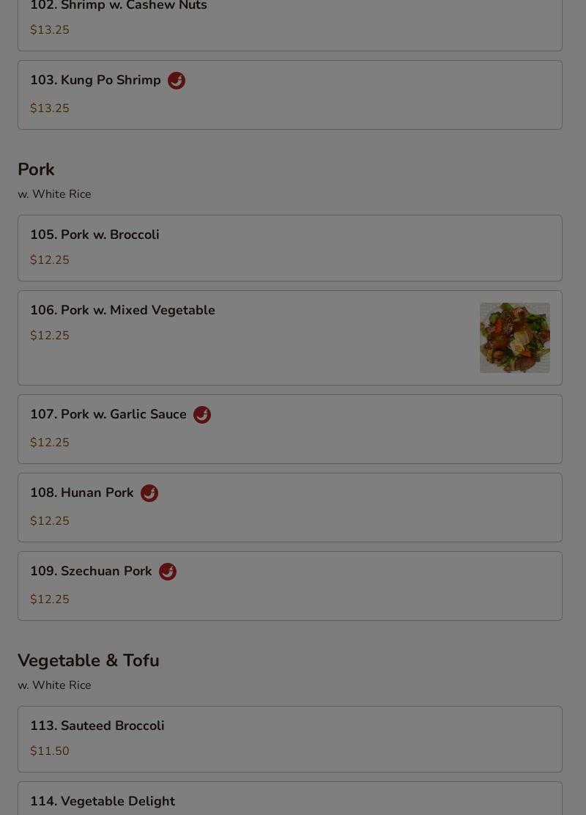Open 106. Pork w. Mixed Vegetable item
The width and height of the screenshot is (586, 815).
(x=290, y=338)
